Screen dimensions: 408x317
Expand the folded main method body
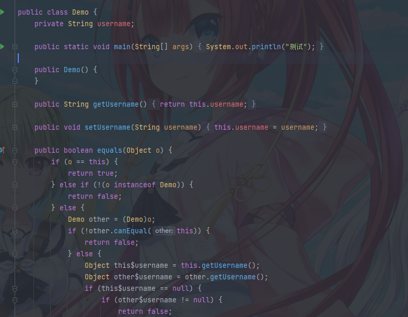[x=15, y=47]
